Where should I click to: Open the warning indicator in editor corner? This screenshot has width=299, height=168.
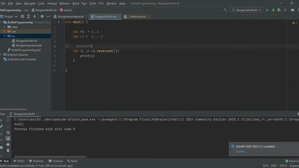pos(294,23)
